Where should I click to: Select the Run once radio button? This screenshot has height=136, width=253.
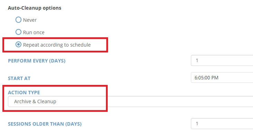point(18,32)
